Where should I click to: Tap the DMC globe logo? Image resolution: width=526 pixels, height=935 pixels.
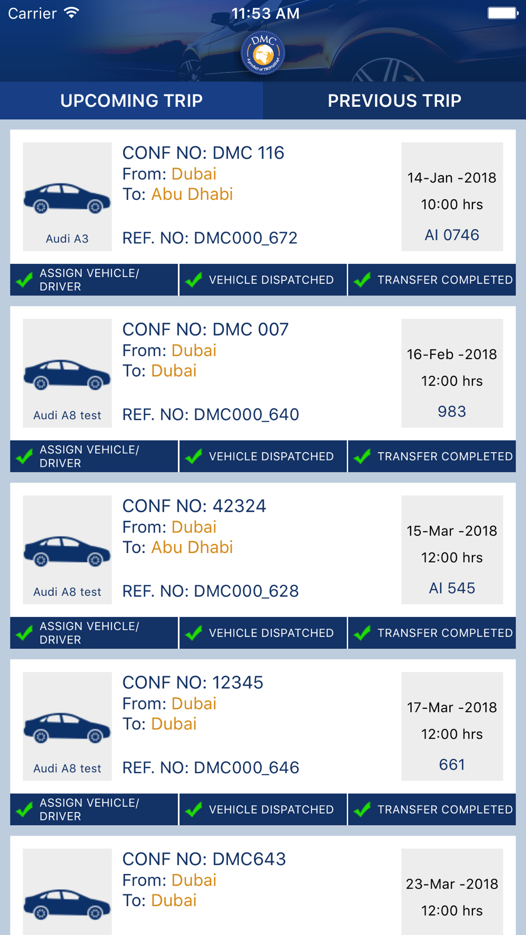(263, 53)
